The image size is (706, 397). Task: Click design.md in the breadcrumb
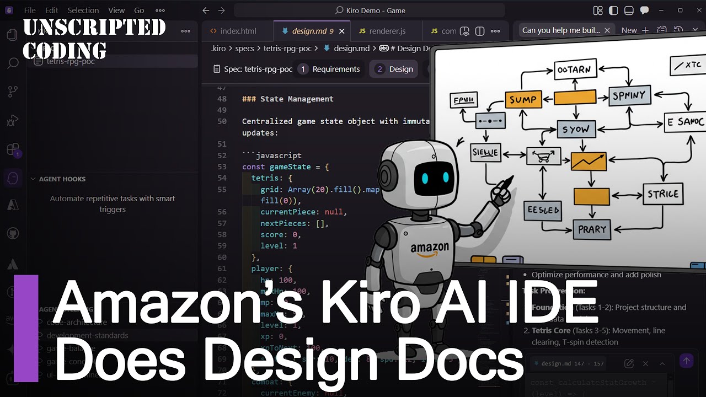[351, 49]
